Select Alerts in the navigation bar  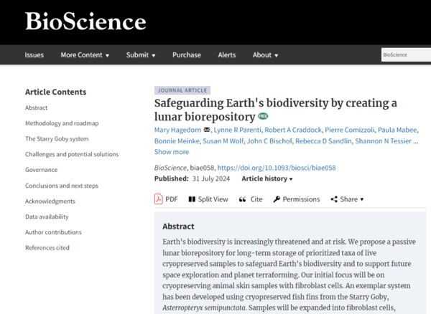tap(227, 55)
